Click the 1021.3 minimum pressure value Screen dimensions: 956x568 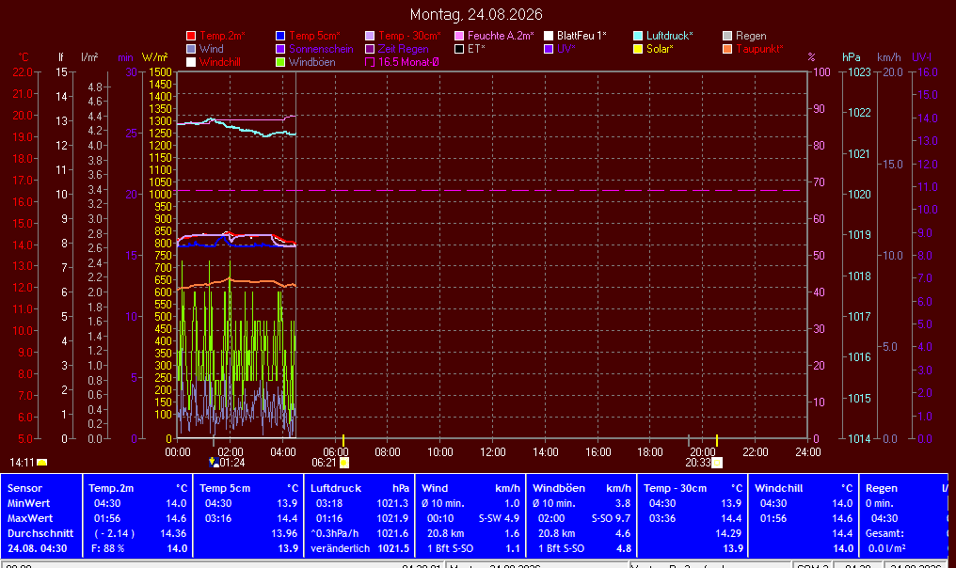[x=392, y=503]
